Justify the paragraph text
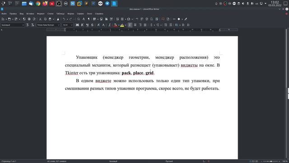289x163 pixels. click(x=145, y=25)
